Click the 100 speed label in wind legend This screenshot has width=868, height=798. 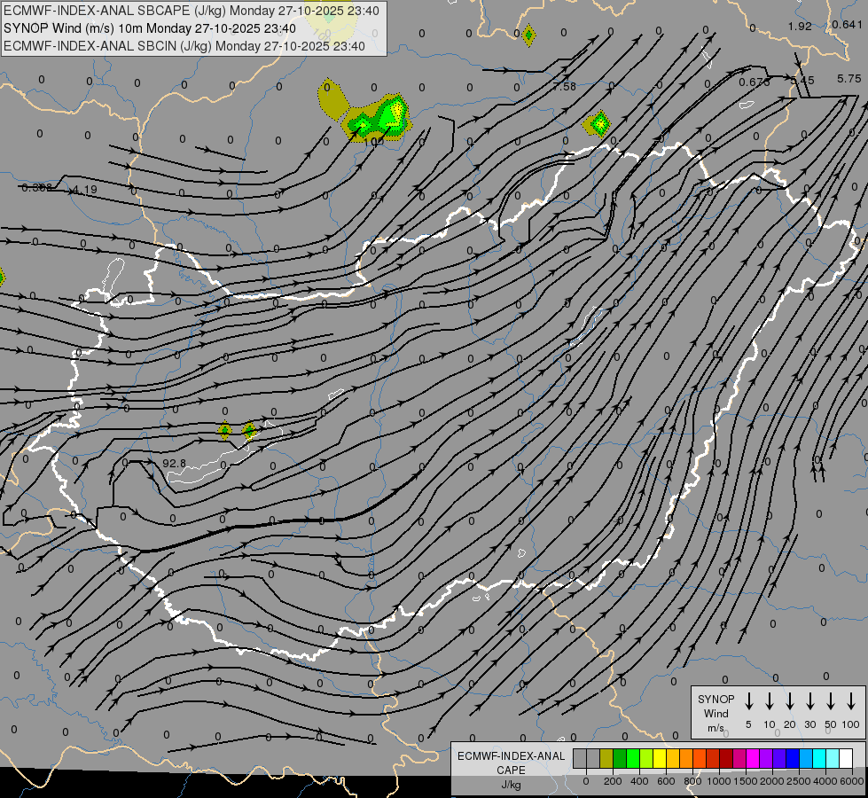851,724
